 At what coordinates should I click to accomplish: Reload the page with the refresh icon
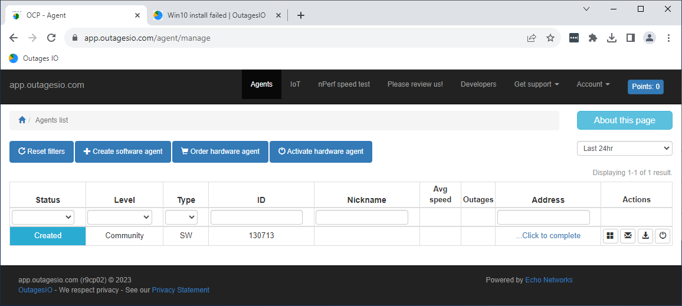[51, 38]
